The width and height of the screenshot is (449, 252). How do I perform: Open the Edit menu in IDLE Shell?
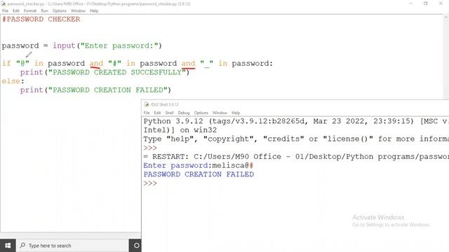[157, 113]
